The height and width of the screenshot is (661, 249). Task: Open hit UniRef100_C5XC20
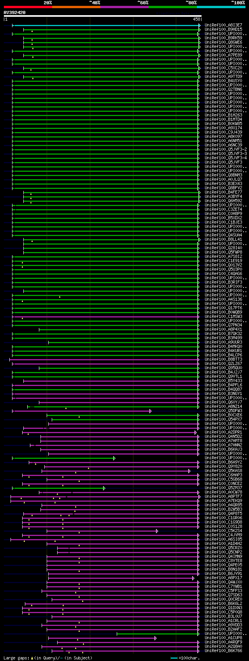click(223, 68)
